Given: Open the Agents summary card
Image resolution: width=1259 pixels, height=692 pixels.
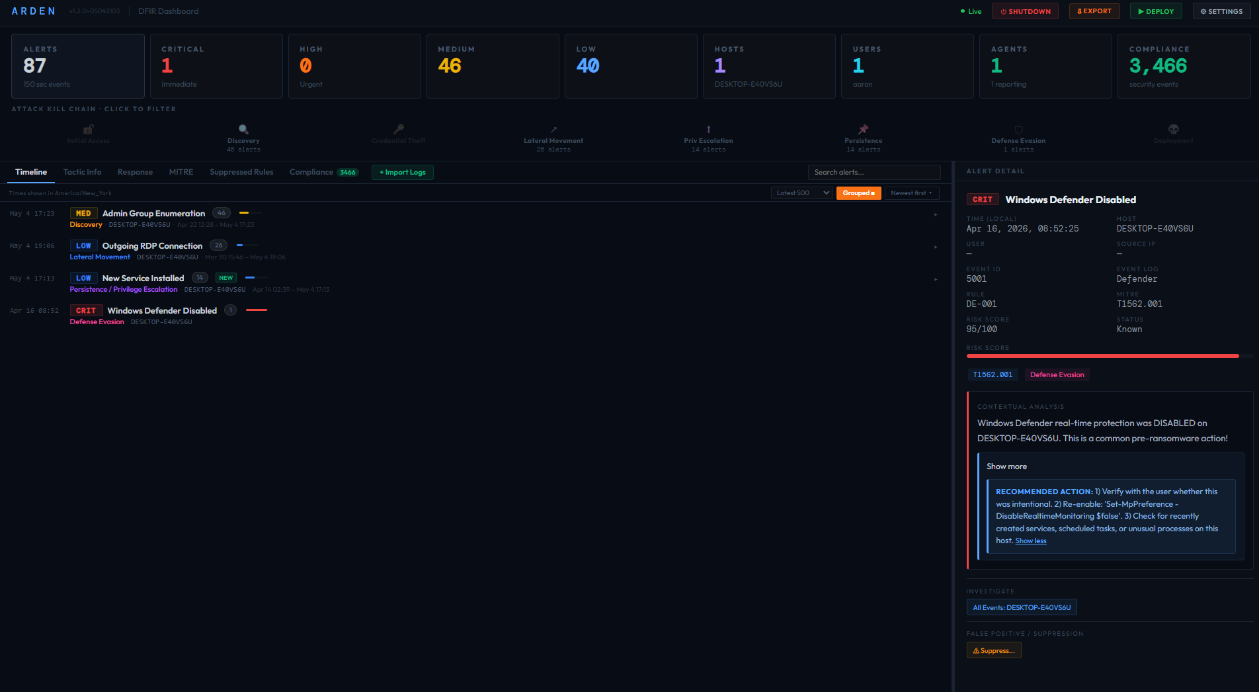Looking at the screenshot, I should tap(1045, 66).
